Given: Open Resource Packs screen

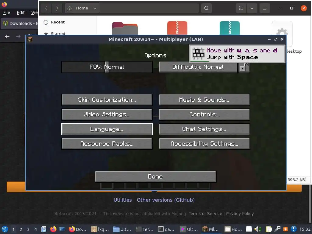Looking at the screenshot, I should 107,144.
